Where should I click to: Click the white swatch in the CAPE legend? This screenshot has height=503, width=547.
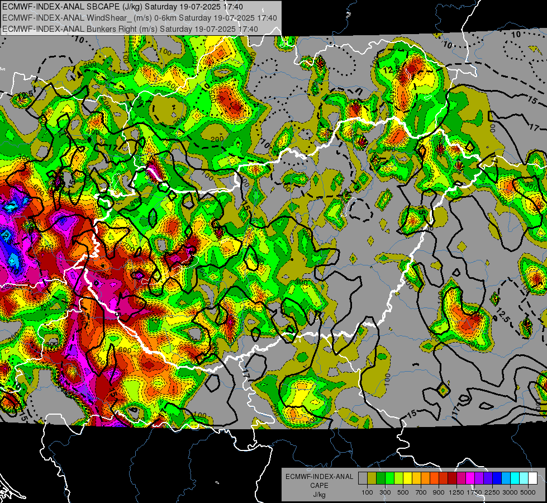pos(532,478)
